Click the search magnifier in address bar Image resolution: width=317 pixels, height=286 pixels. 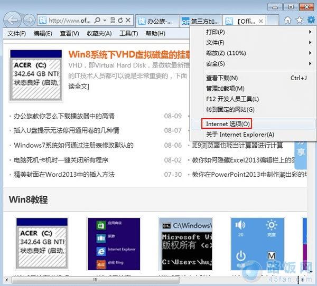click(x=97, y=20)
